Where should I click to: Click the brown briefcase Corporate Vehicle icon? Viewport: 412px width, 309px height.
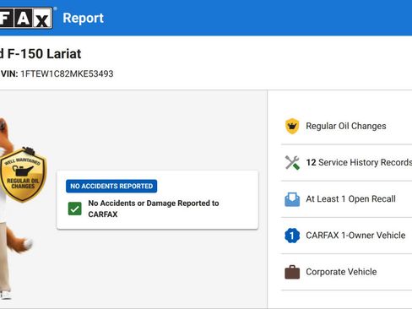pos(292,272)
